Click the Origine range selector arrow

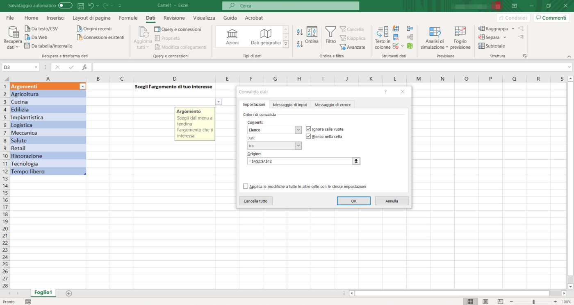pyautogui.click(x=356, y=161)
